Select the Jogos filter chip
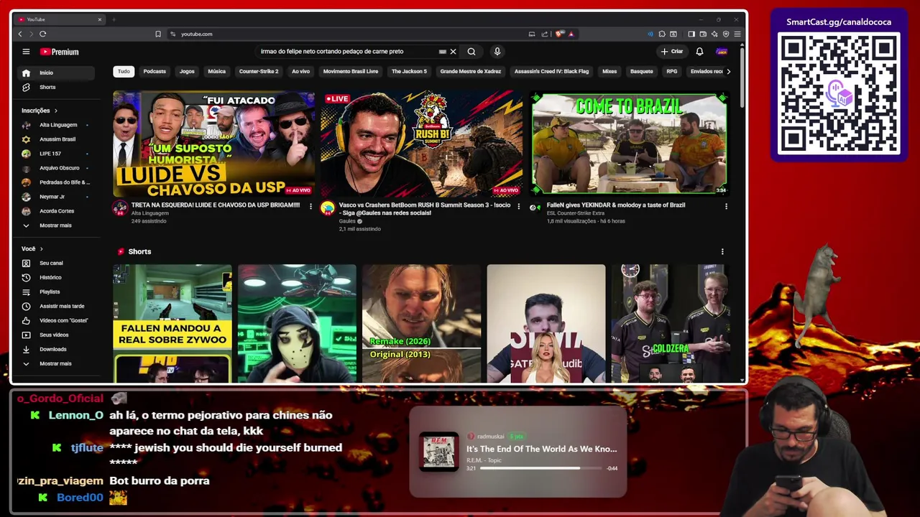 (187, 71)
